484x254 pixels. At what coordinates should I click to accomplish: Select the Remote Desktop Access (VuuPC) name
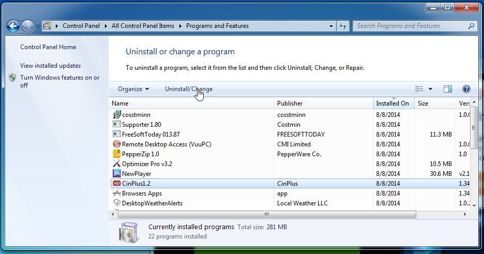pos(167,144)
